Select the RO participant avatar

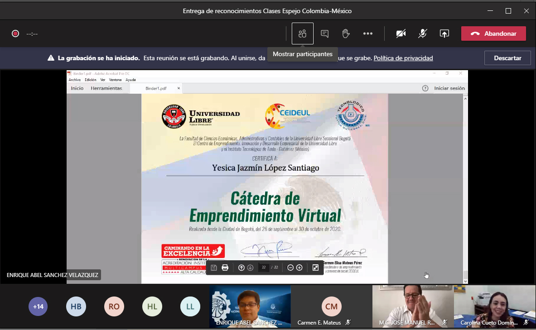pyautogui.click(x=114, y=306)
